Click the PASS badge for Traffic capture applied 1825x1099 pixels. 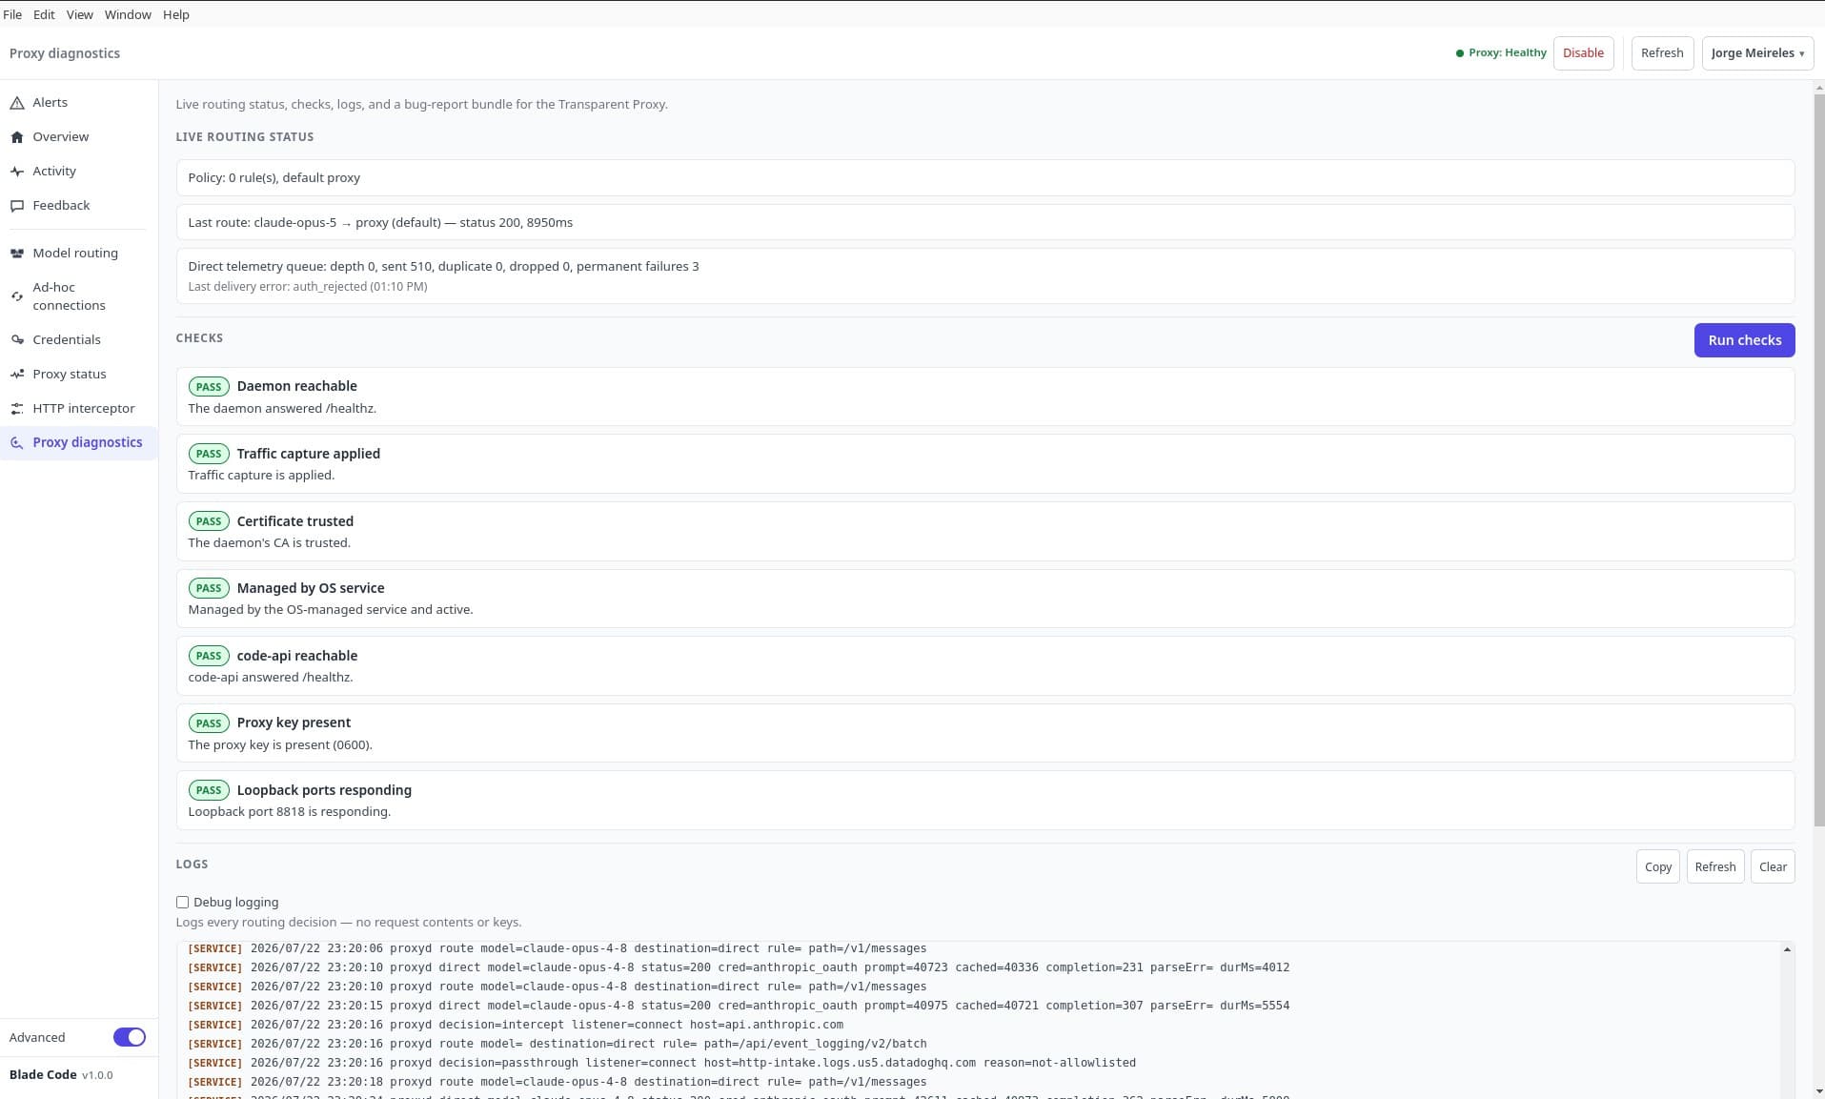pyautogui.click(x=209, y=454)
